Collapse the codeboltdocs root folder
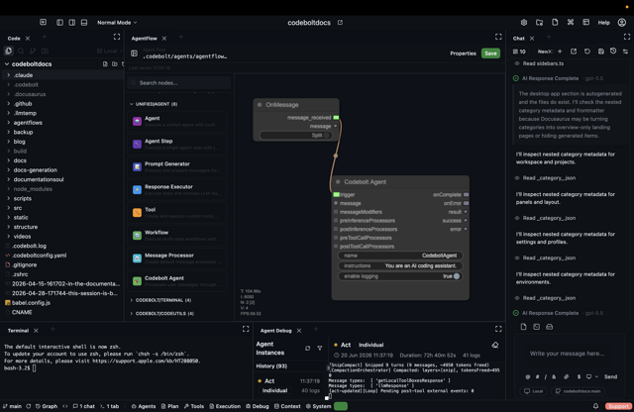 [7, 64]
